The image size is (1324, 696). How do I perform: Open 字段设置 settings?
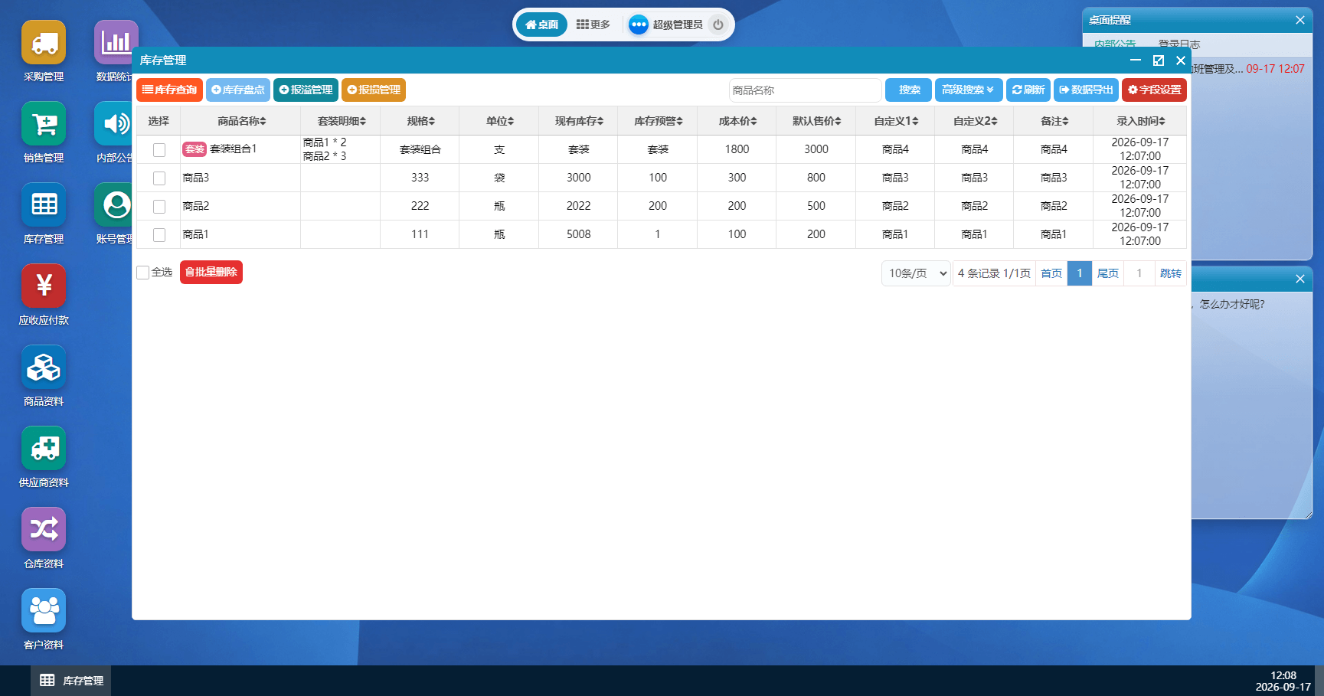tap(1155, 90)
